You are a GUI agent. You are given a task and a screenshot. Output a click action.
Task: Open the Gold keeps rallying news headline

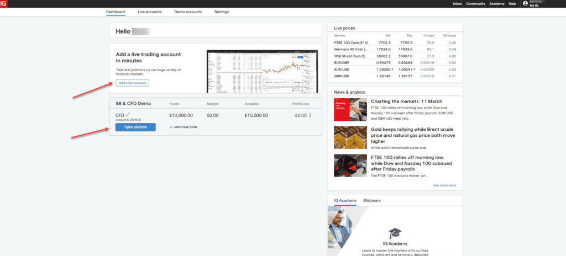(413, 135)
